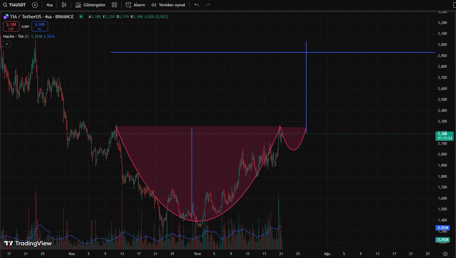
Task: Open the 4sa timeframe selector
Action: [49, 5]
